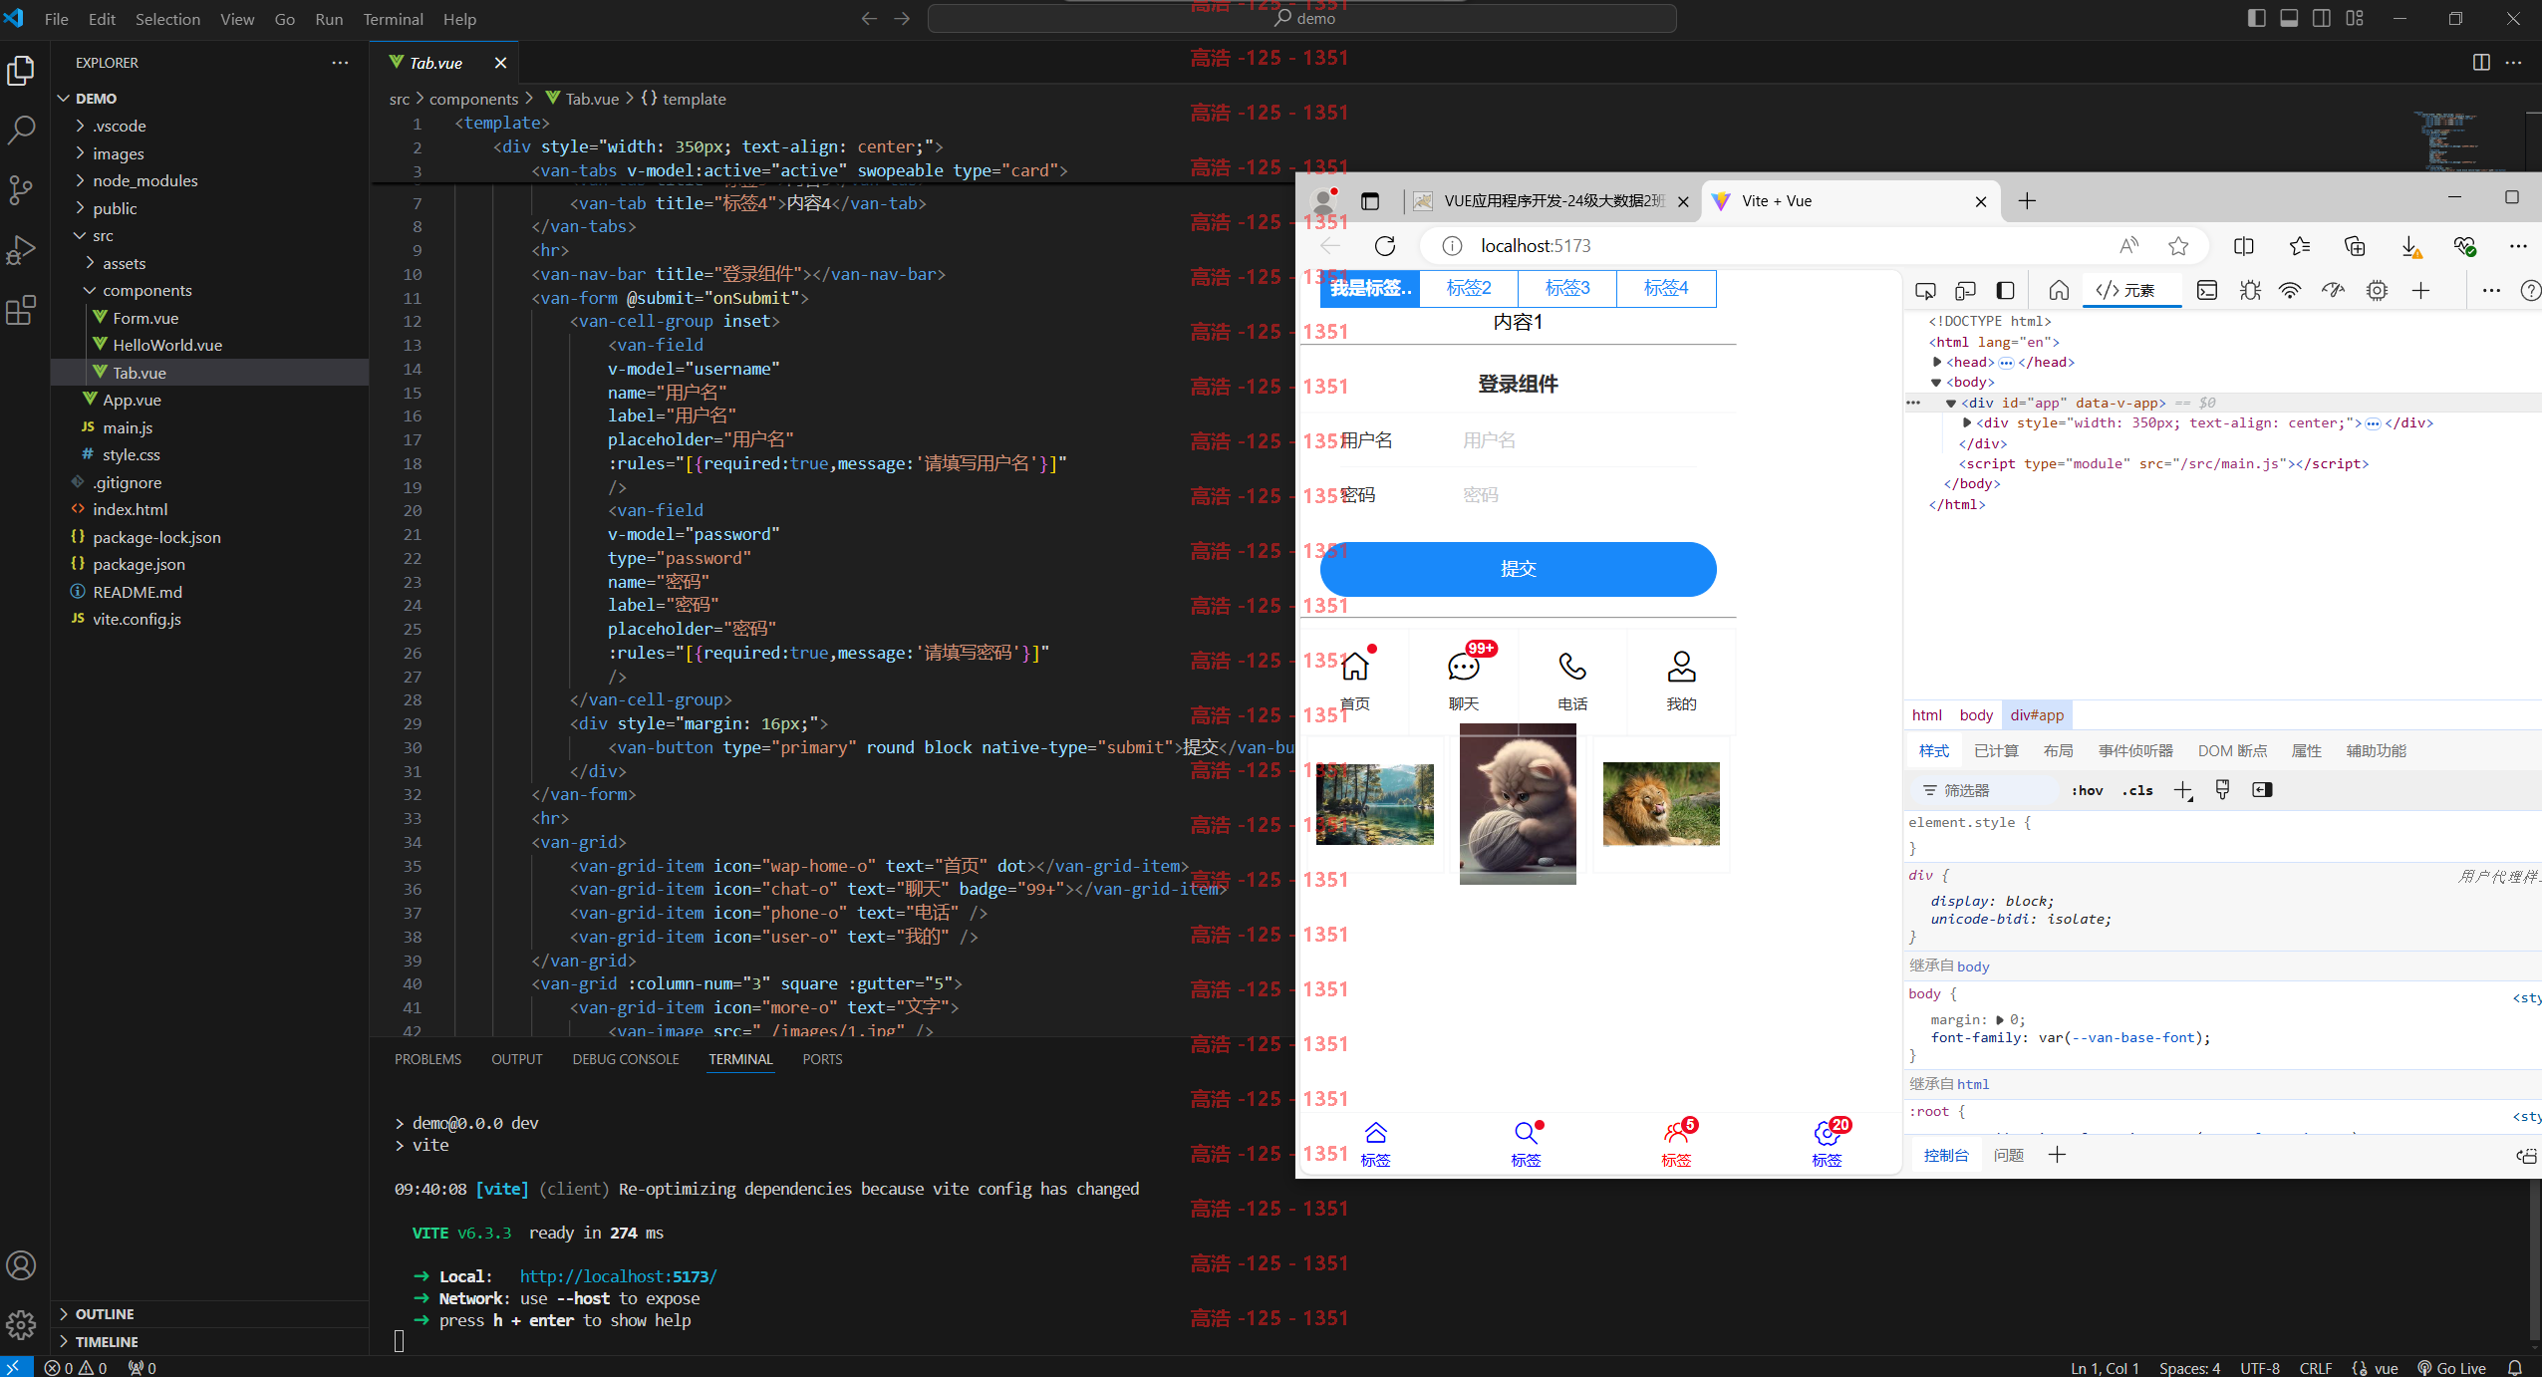Toggle computed styles sidebar icon
Screen dimensions: 2542x1377
tap(2262, 790)
